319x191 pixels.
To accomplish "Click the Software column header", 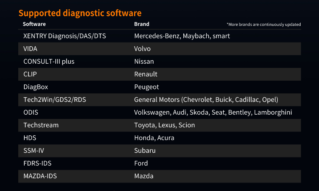I will (34, 24).
